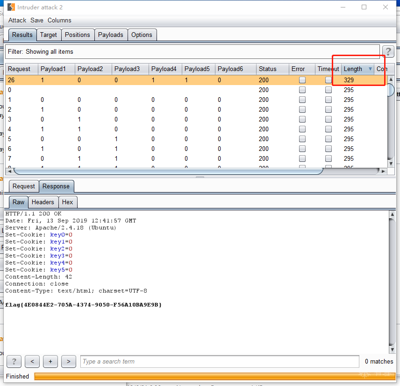Click the Burp Suite window icon
The width and height of the screenshot is (400, 386).
pos(11,7)
